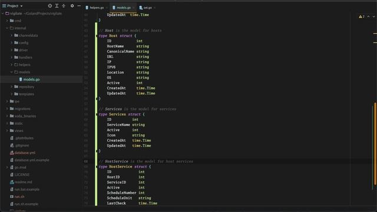Click the Location field name

coord(115,72)
